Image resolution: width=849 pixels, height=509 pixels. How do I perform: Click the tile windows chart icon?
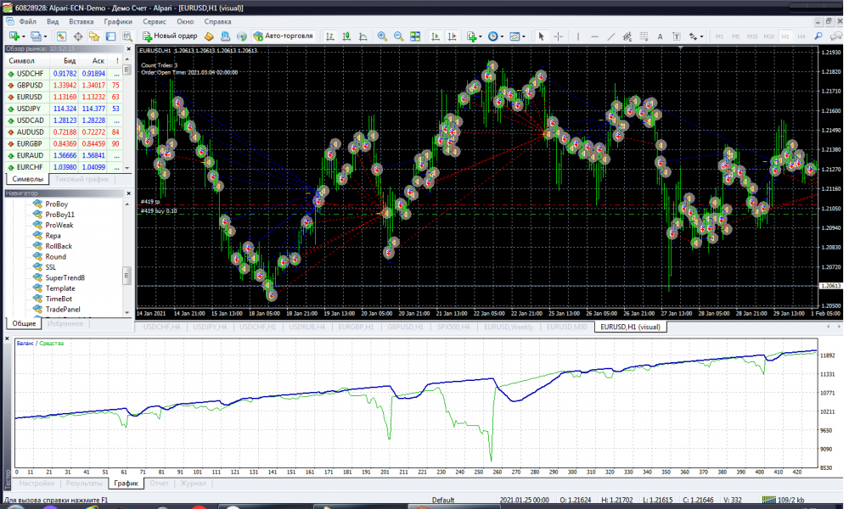click(415, 36)
